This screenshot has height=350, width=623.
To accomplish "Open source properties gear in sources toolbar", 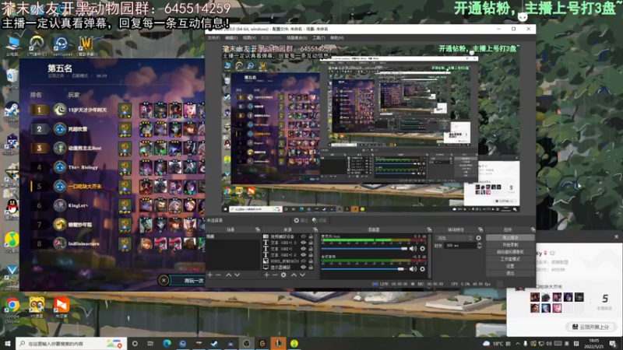I will point(283,275).
